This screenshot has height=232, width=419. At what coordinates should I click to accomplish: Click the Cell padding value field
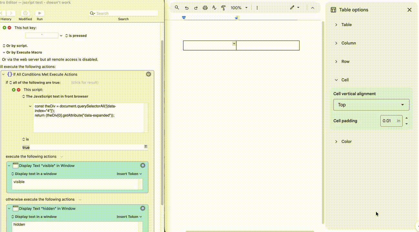387,121
